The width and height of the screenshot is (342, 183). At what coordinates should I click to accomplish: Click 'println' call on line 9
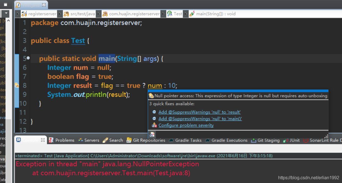[x=96, y=95]
